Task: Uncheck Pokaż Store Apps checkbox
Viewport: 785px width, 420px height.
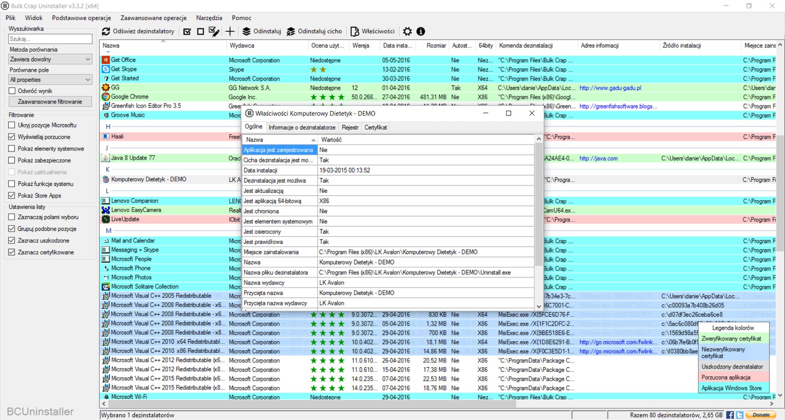Action: click(12, 196)
